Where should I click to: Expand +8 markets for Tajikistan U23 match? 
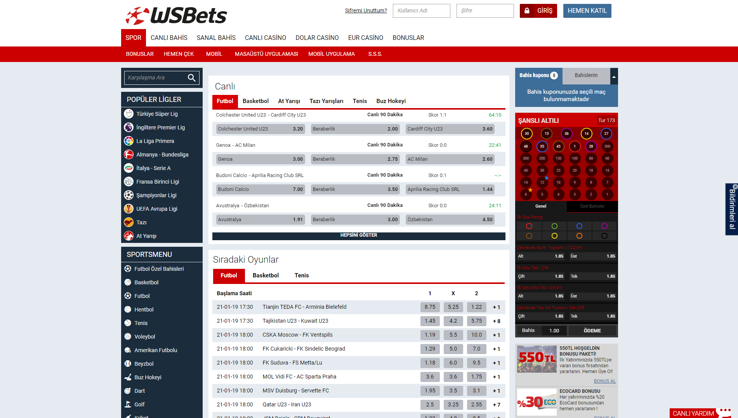[x=496, y=321]
